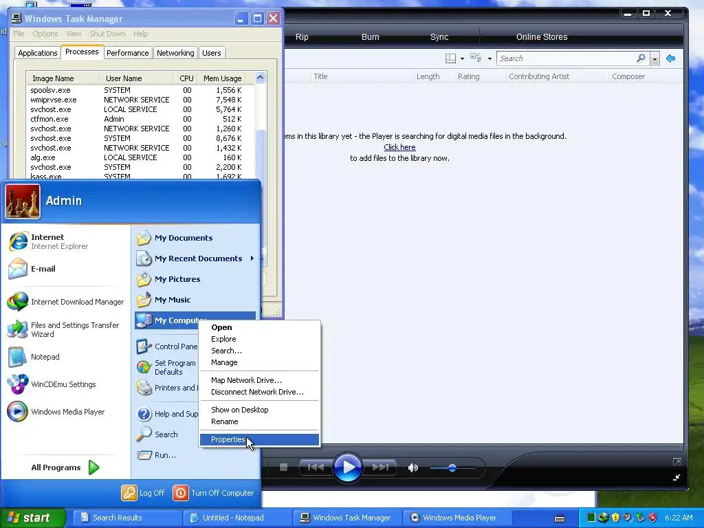Open Task Manager's Shut Down menu
704x528 pixels.
[107, 34]
